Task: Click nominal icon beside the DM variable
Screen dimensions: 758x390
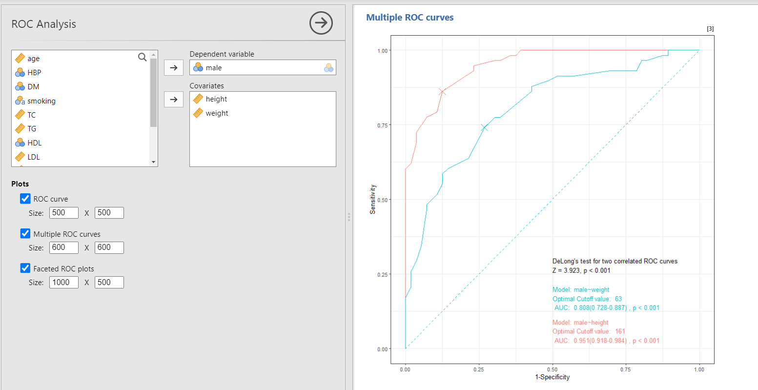Action: [x=20, y=86]
